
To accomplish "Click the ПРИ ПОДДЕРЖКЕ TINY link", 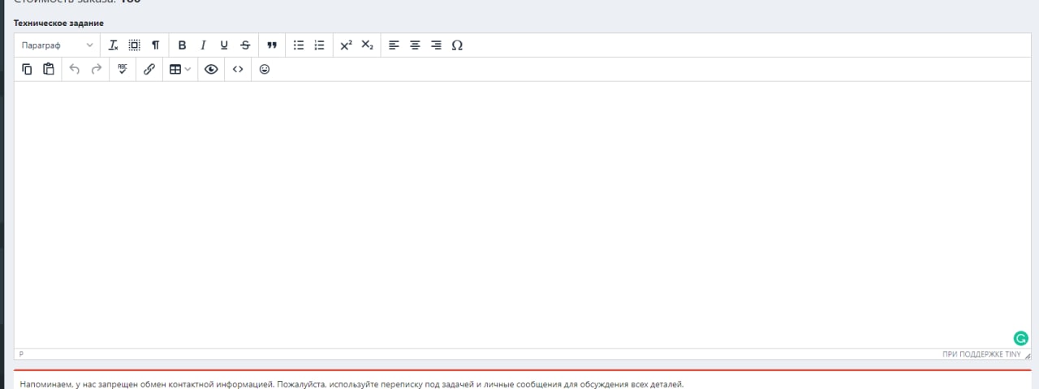I will 981,355.
